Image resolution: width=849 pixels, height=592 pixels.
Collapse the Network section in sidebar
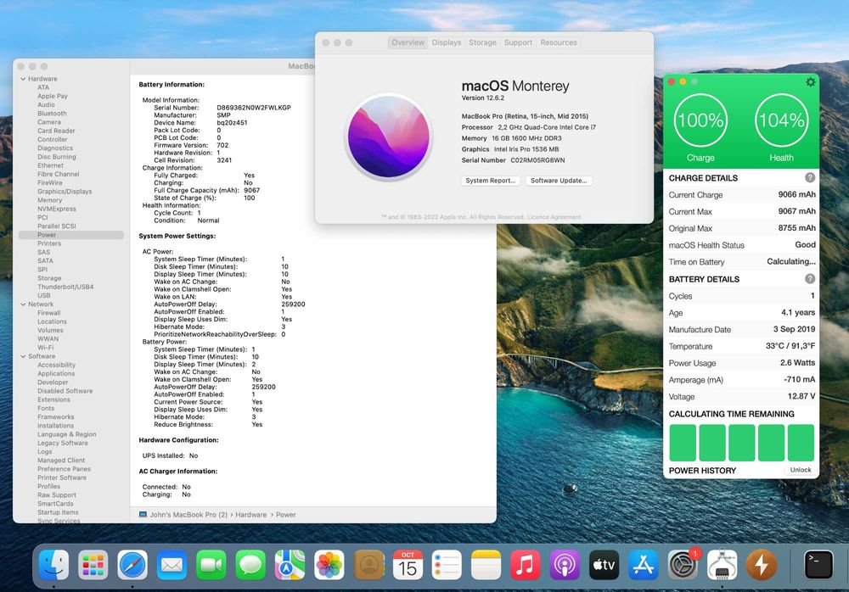click(23, 304)
